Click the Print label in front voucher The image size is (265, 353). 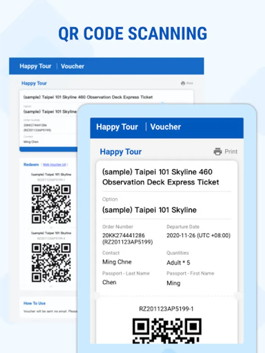(231, 151)
